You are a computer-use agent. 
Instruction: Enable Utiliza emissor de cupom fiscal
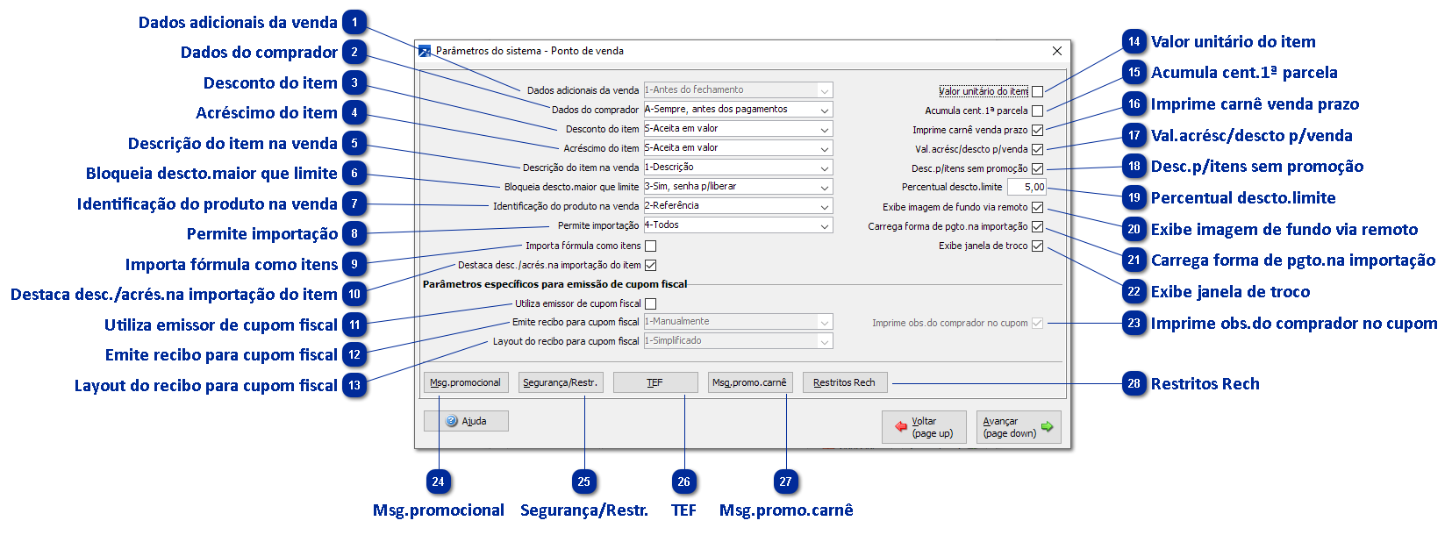click(x=651, y=303)
